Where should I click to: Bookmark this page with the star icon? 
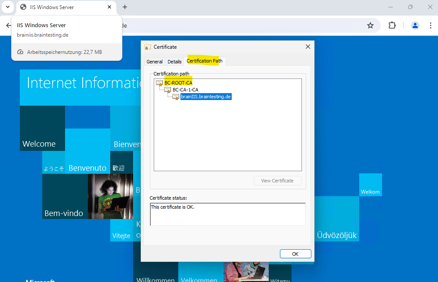point(370,25)
